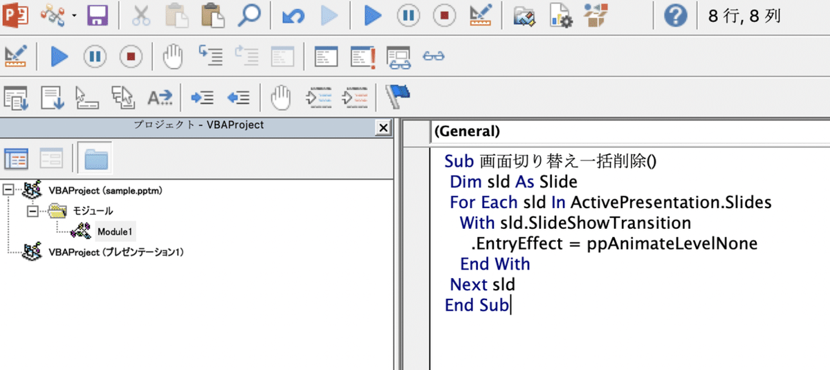Click the Complete Word icon

[x=159, y=98]
